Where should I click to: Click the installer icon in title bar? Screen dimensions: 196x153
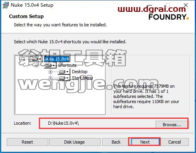point(5,5)
